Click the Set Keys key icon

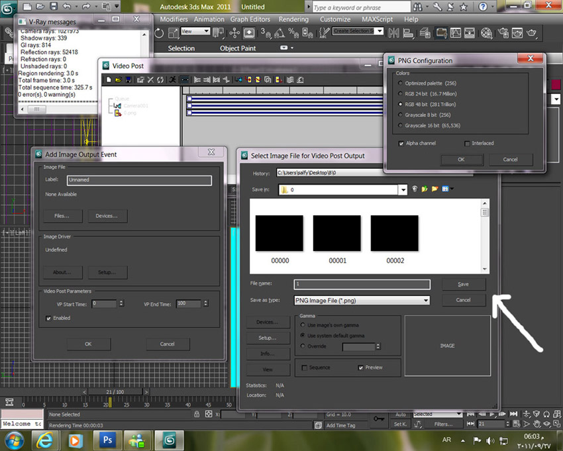pos(379,419)
